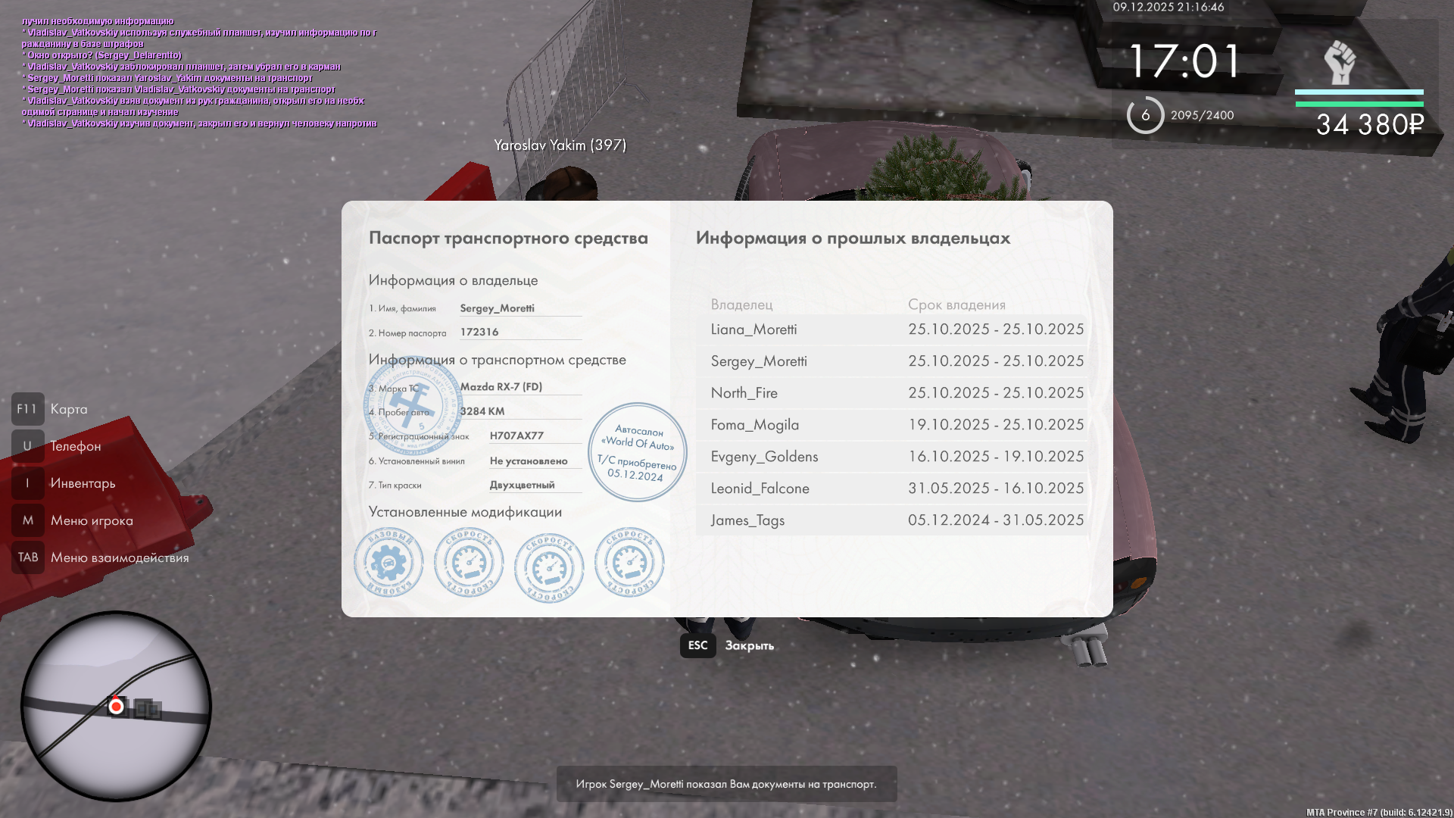Viewport: 1454px width, 818px height.
Task: Click the registration stamp over vehicle brand
Action: 413,406
